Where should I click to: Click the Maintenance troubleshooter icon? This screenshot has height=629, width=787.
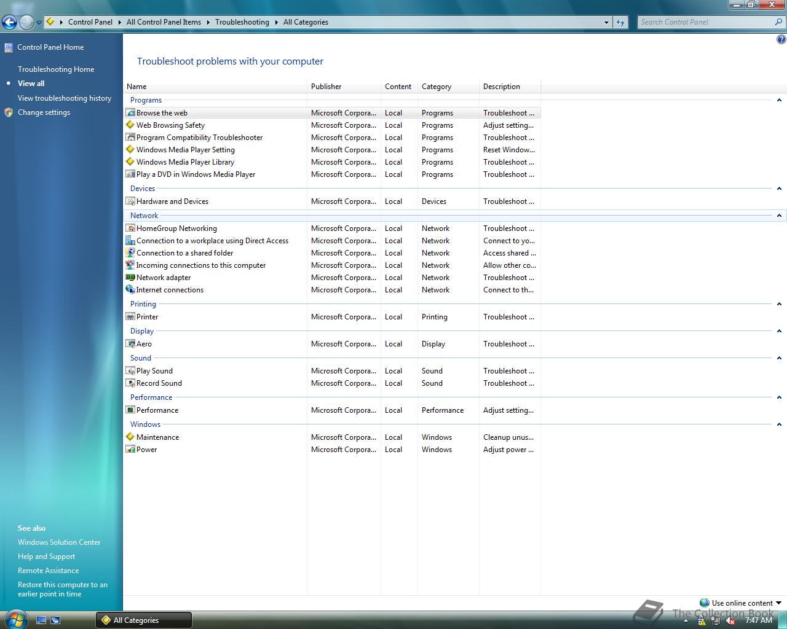[130, 437]
